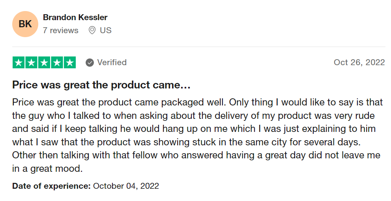Click the third green star
This screenshot has width=391, height=201.
[x=44, y=62]
